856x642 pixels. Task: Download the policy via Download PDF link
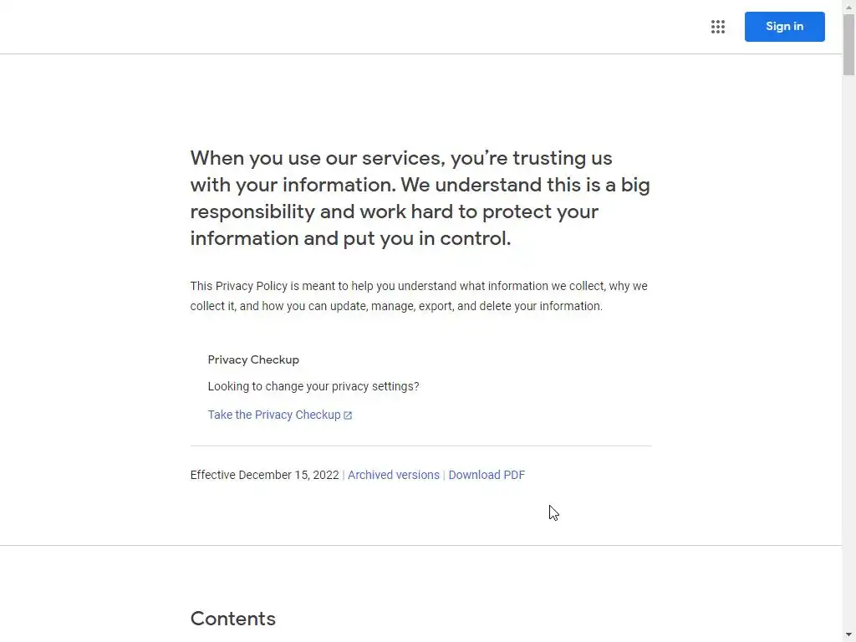coord(487,475)
